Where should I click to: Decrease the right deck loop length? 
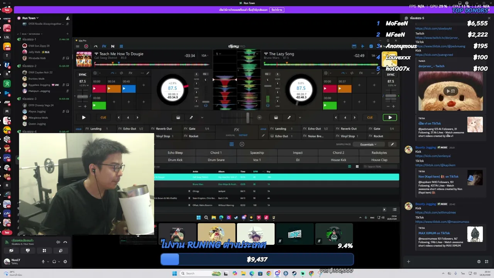[336, 117]
